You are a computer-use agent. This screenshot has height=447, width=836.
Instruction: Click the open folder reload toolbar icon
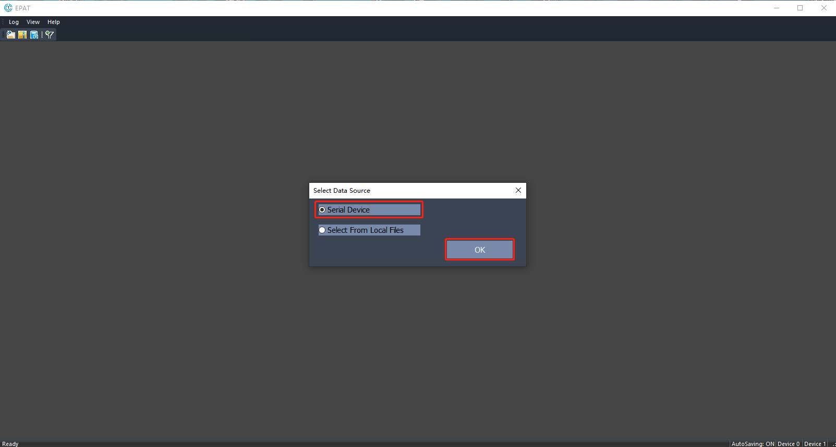pyautogui.click(x=11, y=35)
